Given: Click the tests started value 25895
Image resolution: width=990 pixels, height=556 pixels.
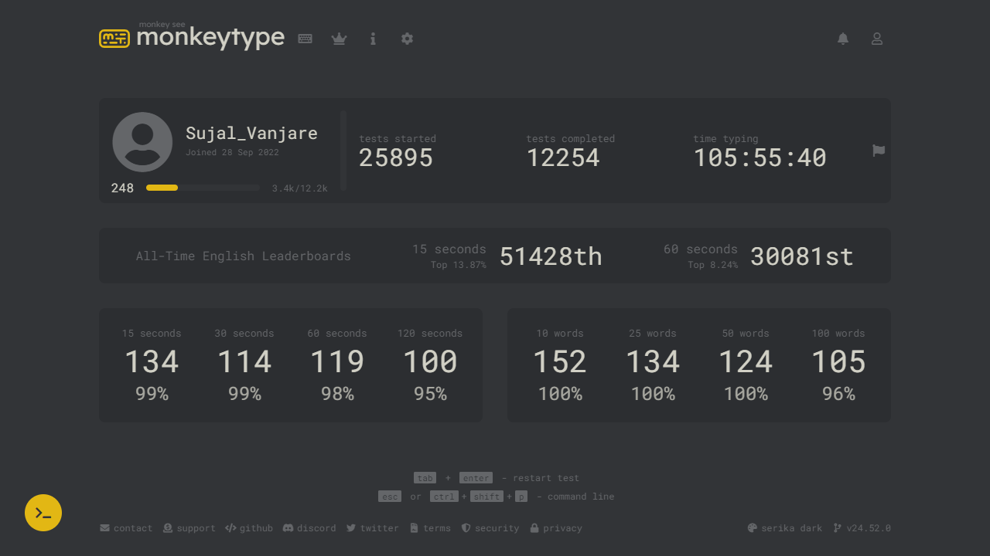Looking at the screenshot, I should 396,158.
